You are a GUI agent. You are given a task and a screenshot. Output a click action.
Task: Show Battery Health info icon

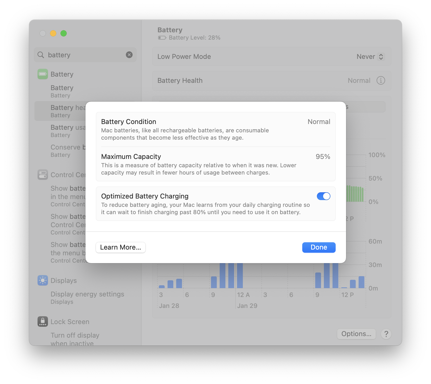click(x=381, y=80)
